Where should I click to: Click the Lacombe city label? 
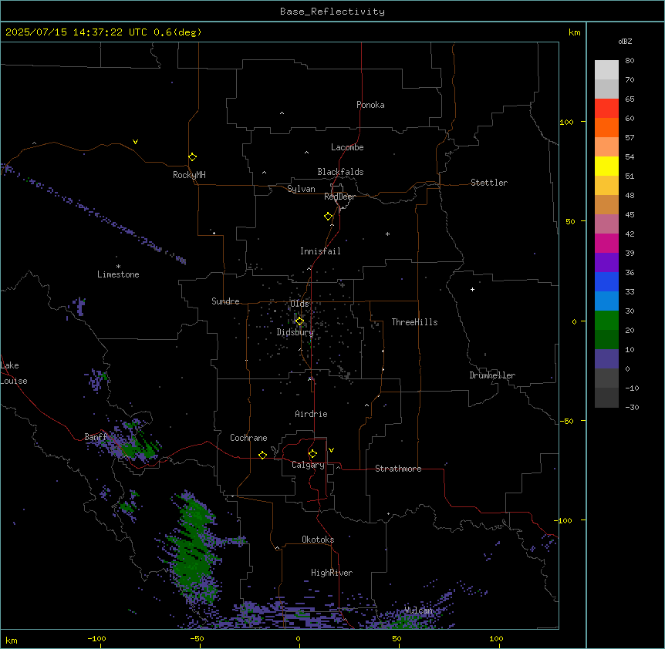pyautogui.click(x=347, y=147)
